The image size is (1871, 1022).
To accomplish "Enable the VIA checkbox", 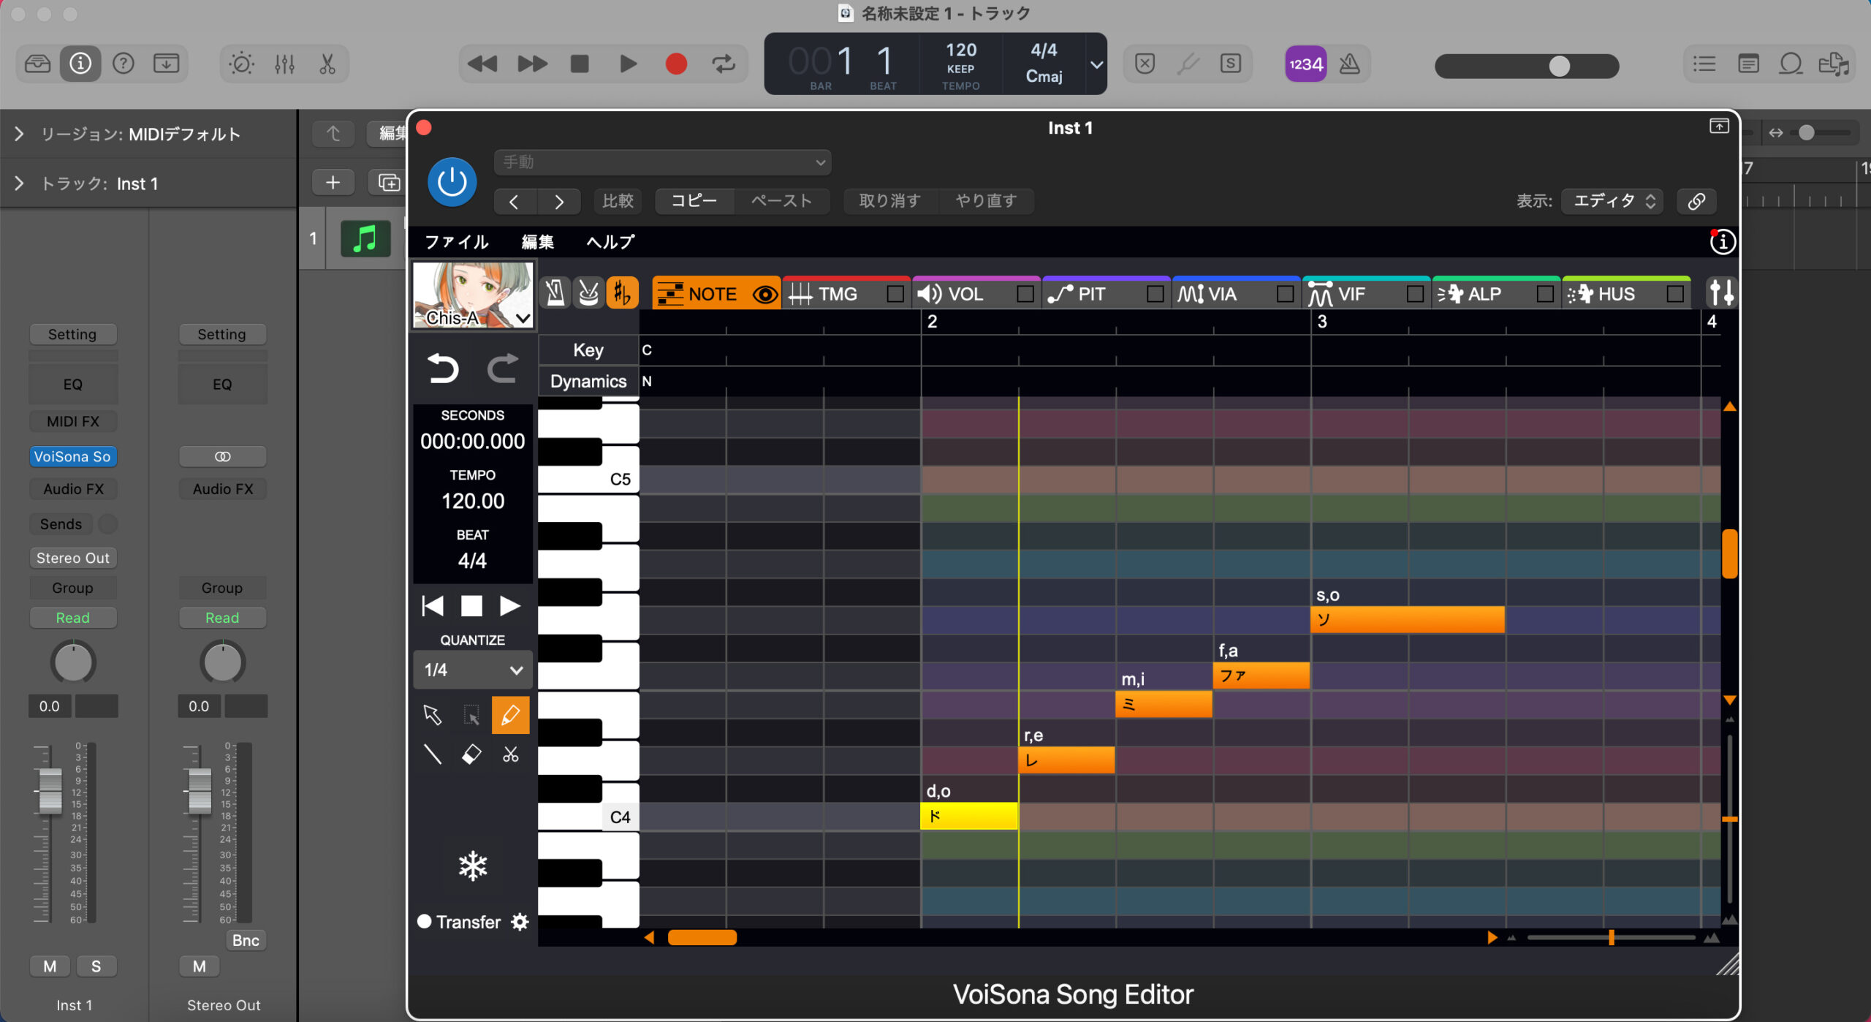I will 1285,294.
